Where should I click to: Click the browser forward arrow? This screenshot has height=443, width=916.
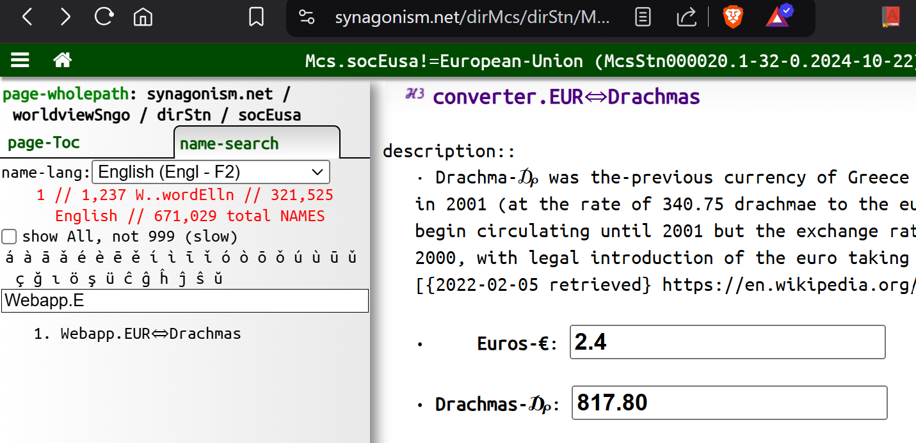point(65,17)
